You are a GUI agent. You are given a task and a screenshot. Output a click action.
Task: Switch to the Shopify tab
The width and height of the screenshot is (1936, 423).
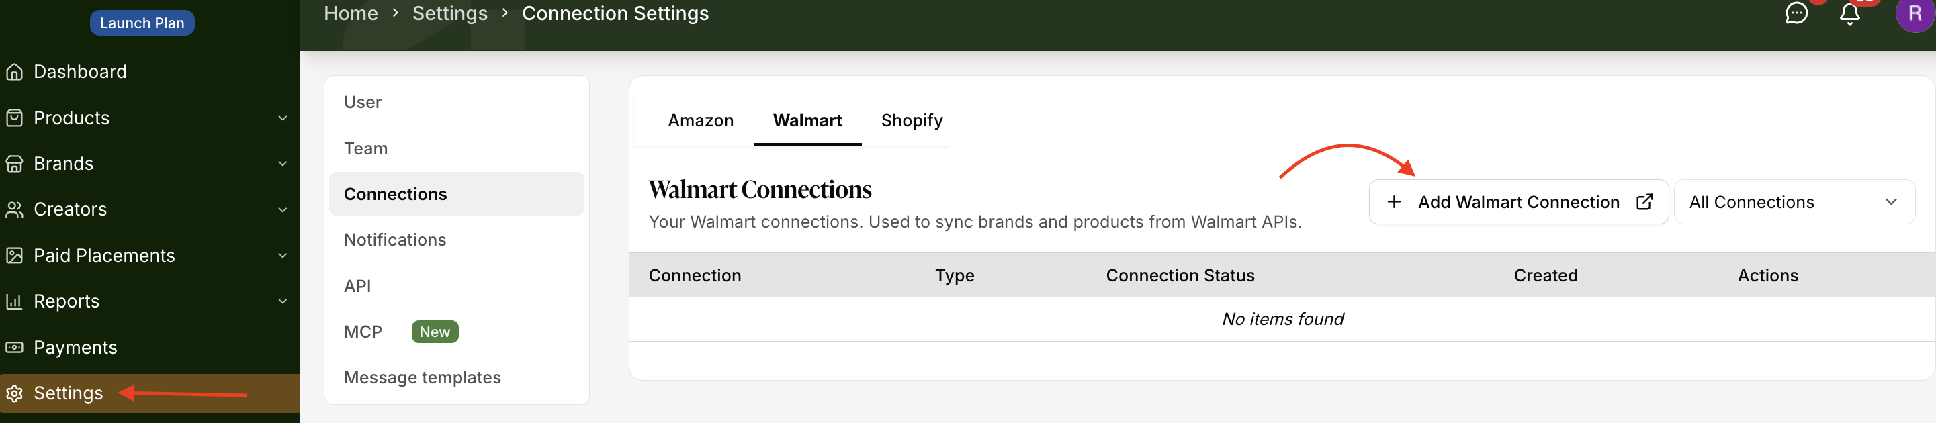(912, 120)
